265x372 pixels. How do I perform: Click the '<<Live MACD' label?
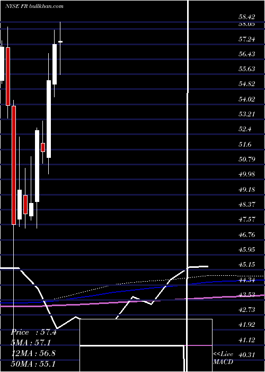(223, 358)
